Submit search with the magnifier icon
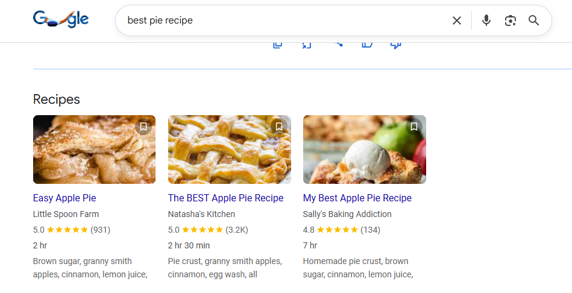The image size is (572, 293). click(533, 20)
